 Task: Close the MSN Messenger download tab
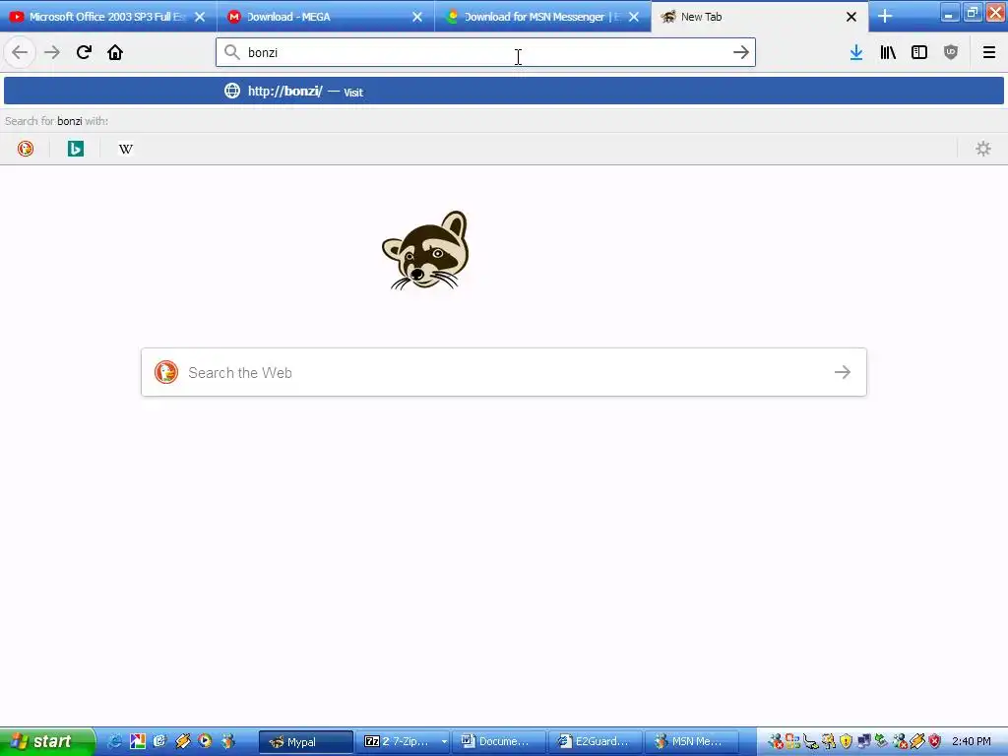(634, 17)
